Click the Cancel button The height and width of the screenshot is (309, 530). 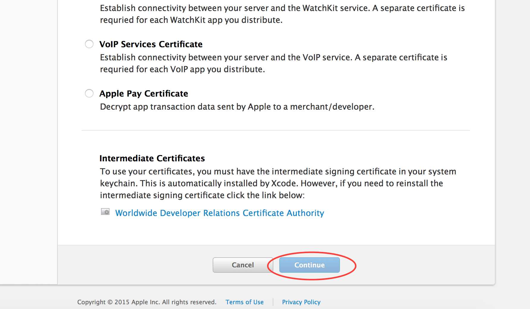(x=242, y=265)
